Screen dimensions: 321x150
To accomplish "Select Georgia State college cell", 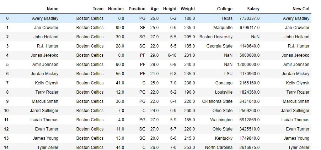I will [x=219, y=46].
